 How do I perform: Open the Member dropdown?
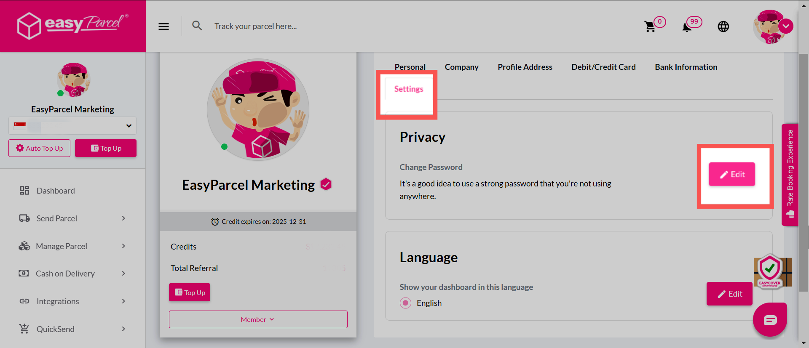tap(258, 319)
